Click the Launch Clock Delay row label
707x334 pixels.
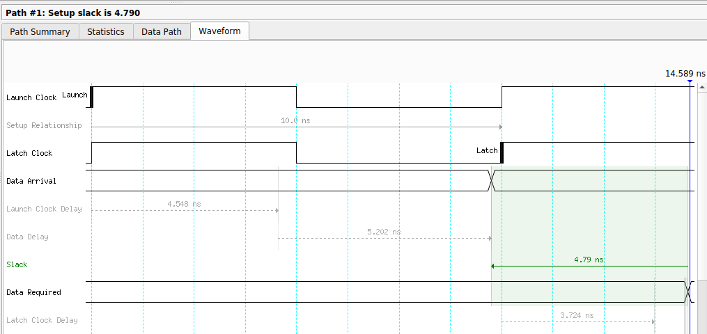(44, 209)
